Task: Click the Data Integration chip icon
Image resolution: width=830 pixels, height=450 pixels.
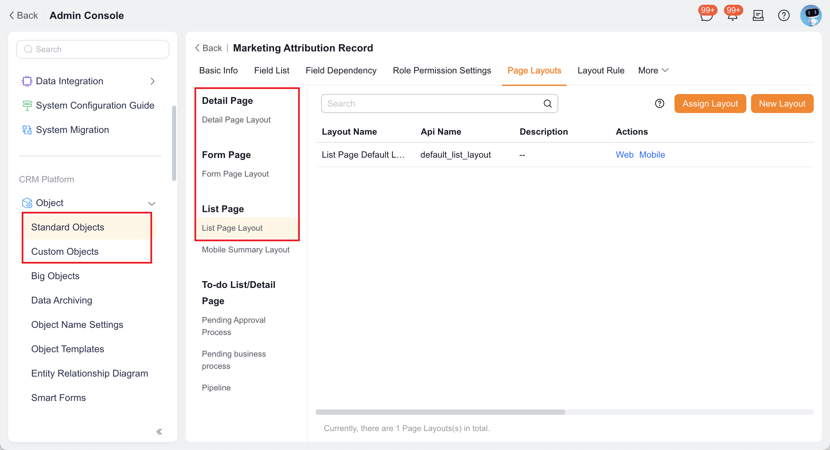Action: click(27, 81)
